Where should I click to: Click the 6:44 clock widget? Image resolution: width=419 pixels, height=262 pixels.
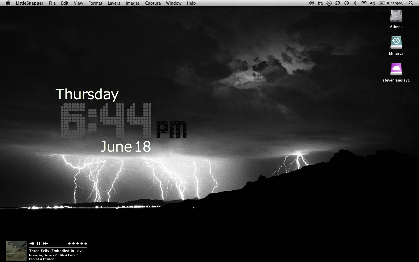pyautogui.click(x=106, y=121)
